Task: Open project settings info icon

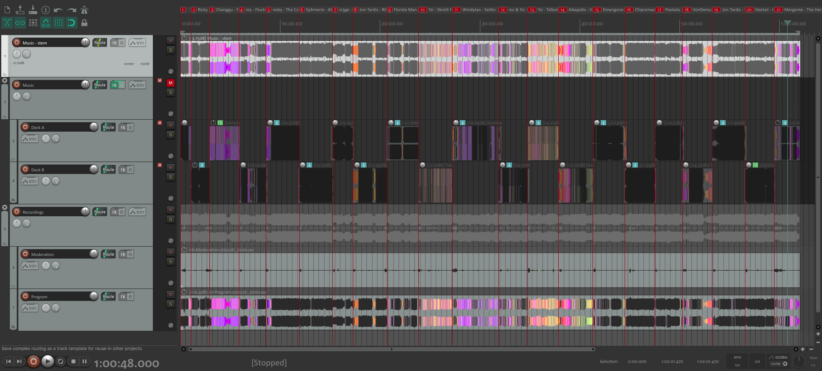Action: click(45, 10)
